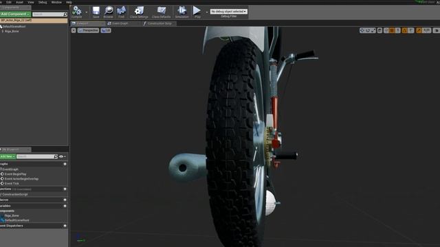Click the green Add New button
440x247 pixels.
tap(8, 156)
